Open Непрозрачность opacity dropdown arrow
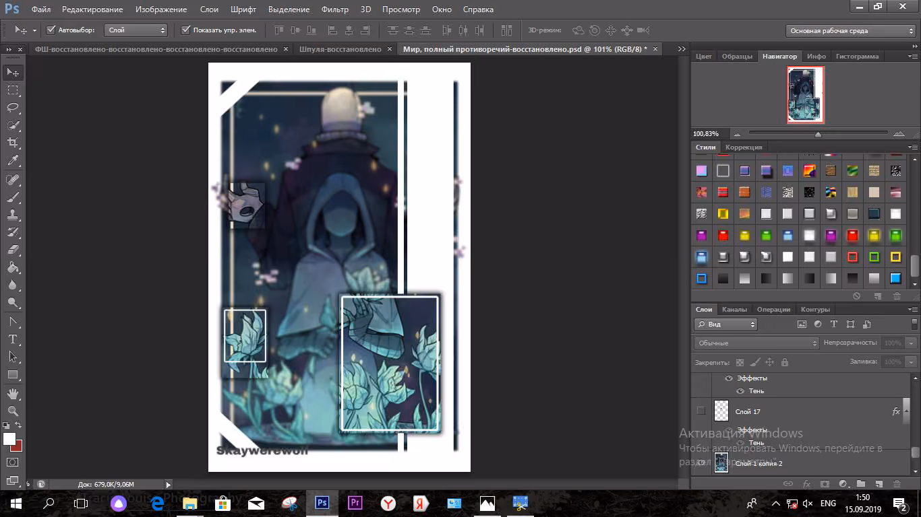Image resolution: width=921 pixels, height=517 pixels. [912, 343]
